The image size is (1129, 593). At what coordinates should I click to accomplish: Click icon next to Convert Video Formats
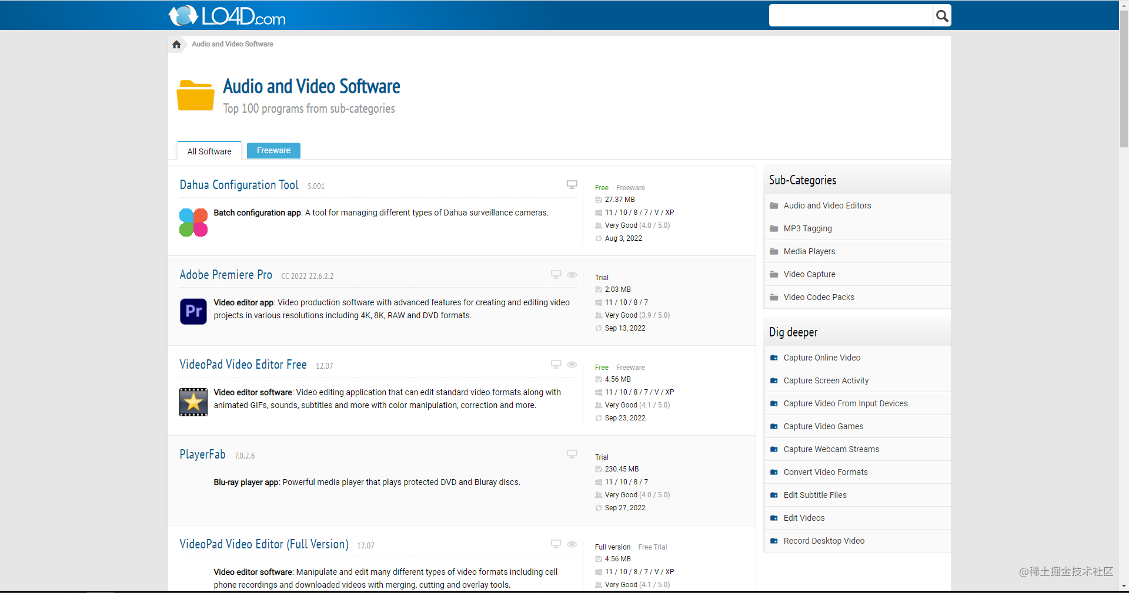774,472
